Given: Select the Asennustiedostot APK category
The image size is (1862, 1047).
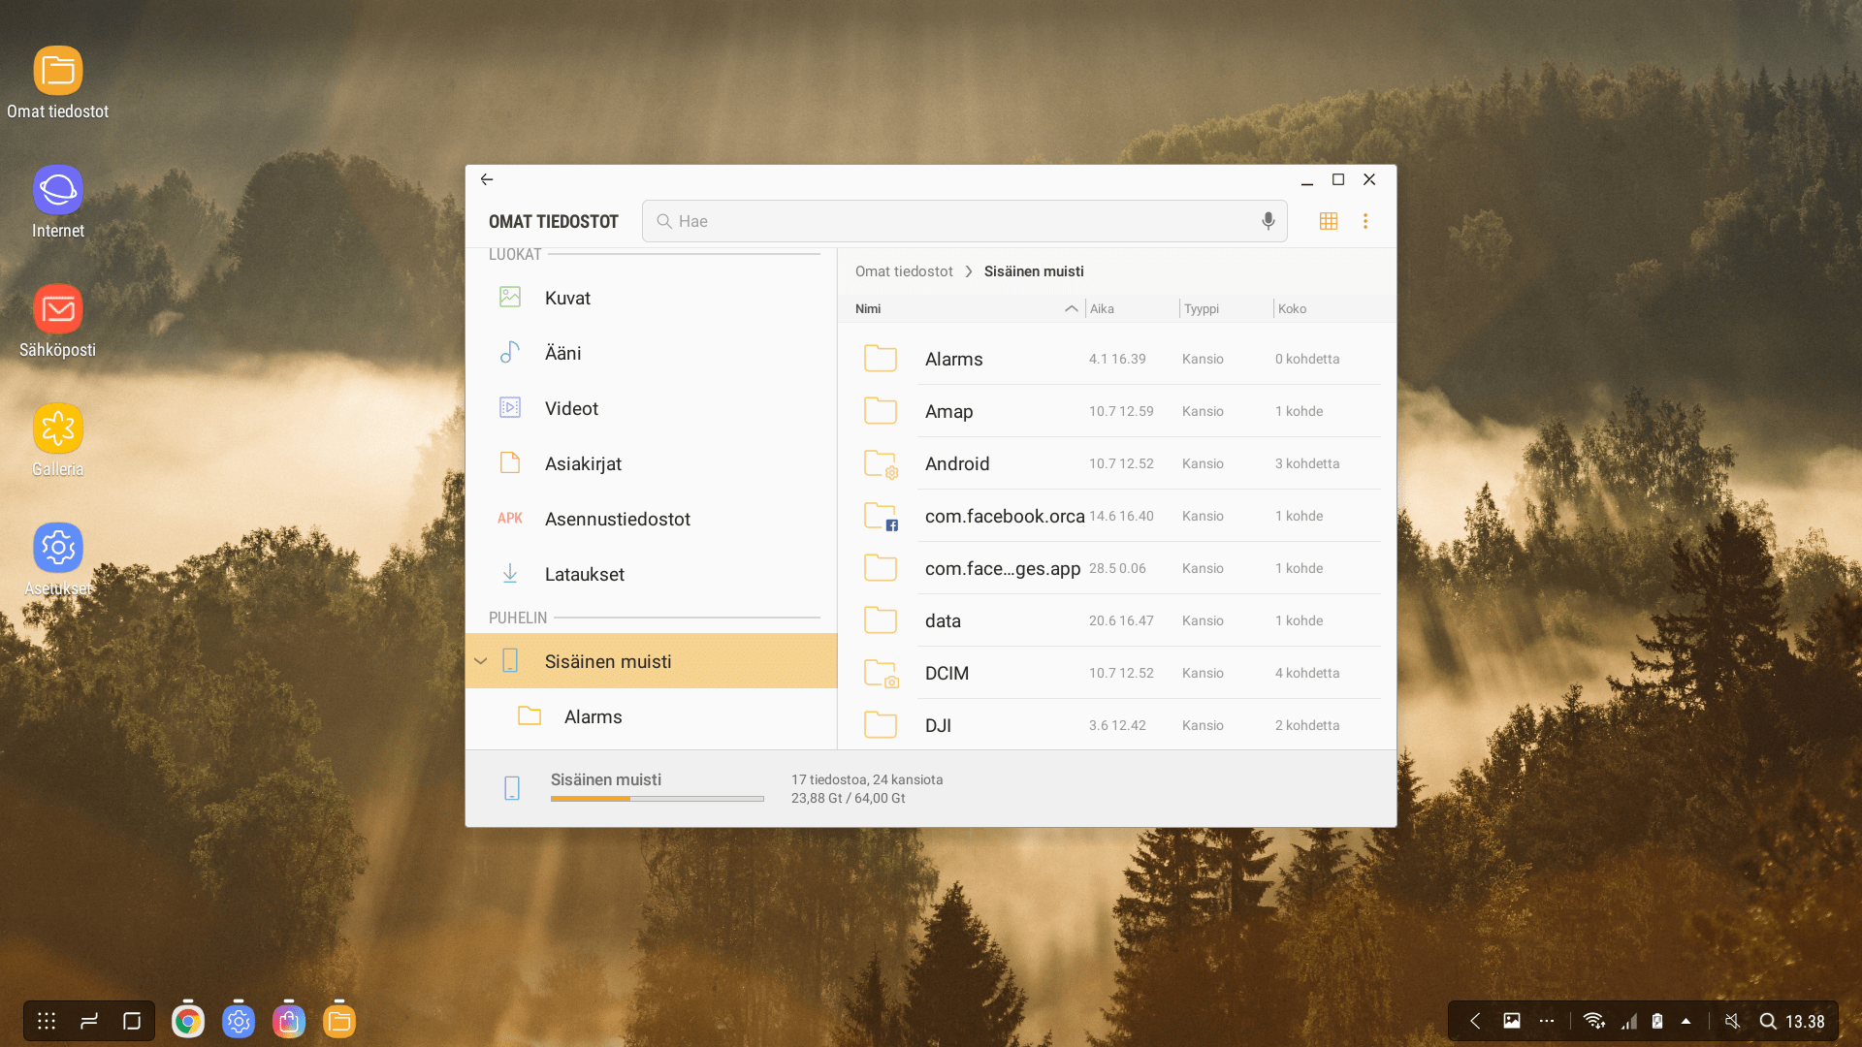Looking at the screenshot, I should [617, 519].
